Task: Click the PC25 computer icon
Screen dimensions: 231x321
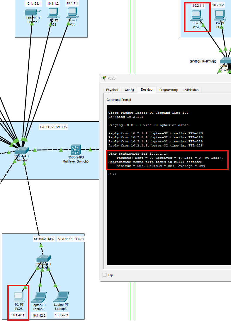Action: tap(19, 297)
